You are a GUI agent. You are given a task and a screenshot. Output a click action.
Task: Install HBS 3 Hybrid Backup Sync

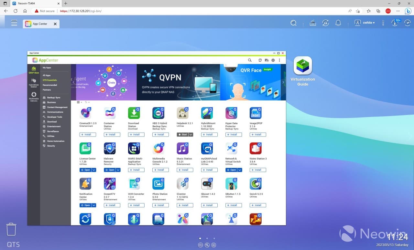(x=160, y=135)
